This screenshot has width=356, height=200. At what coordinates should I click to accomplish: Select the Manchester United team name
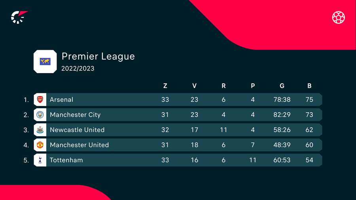(x=79, y=145)
